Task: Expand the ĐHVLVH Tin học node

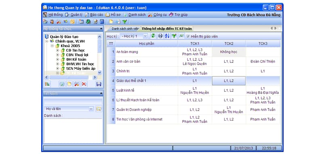Action: pos(57,64)
